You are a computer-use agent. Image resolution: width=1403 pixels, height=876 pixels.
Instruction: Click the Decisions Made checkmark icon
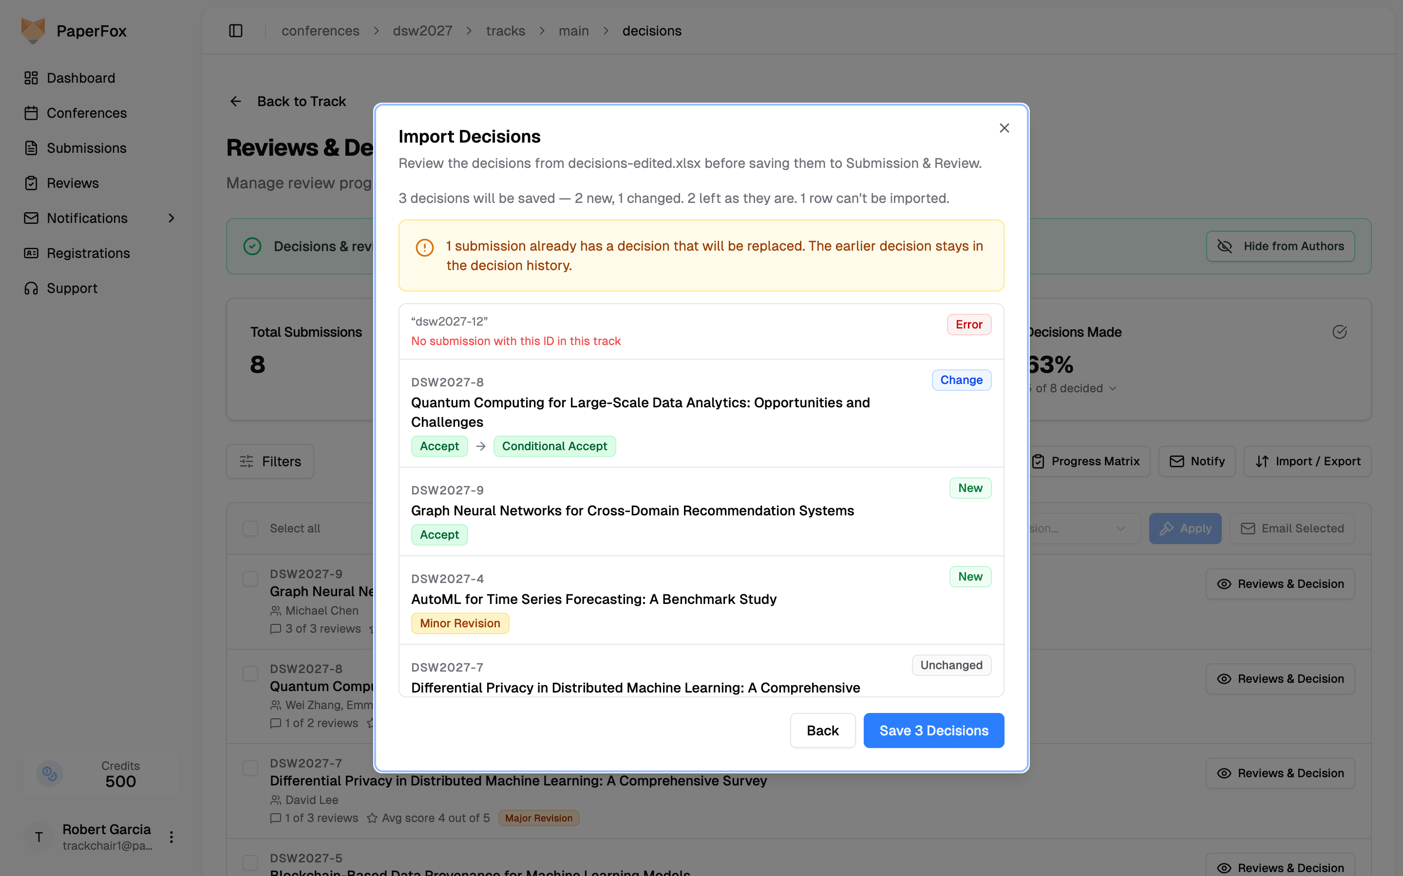(x=1339, y=332)
